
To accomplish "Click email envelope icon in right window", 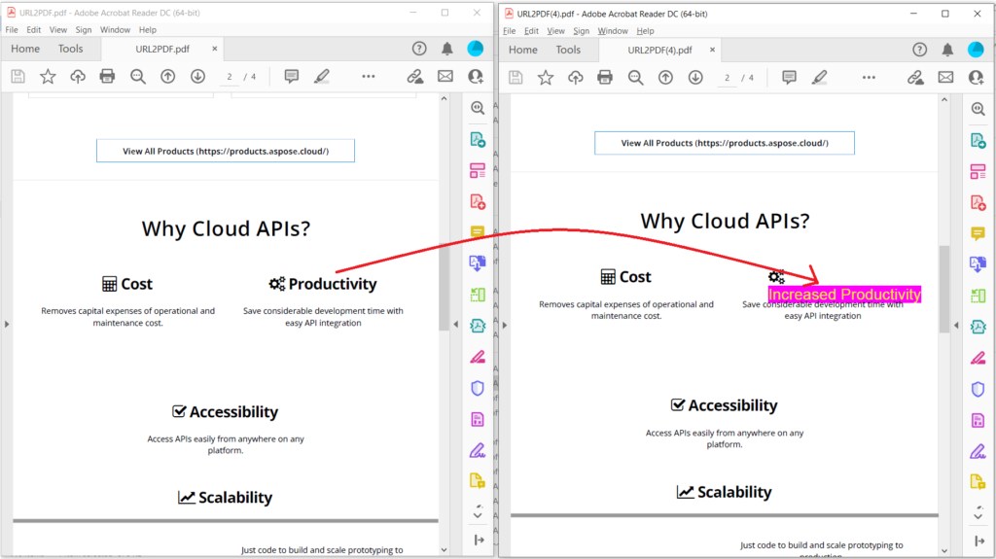I will [945, 78].
